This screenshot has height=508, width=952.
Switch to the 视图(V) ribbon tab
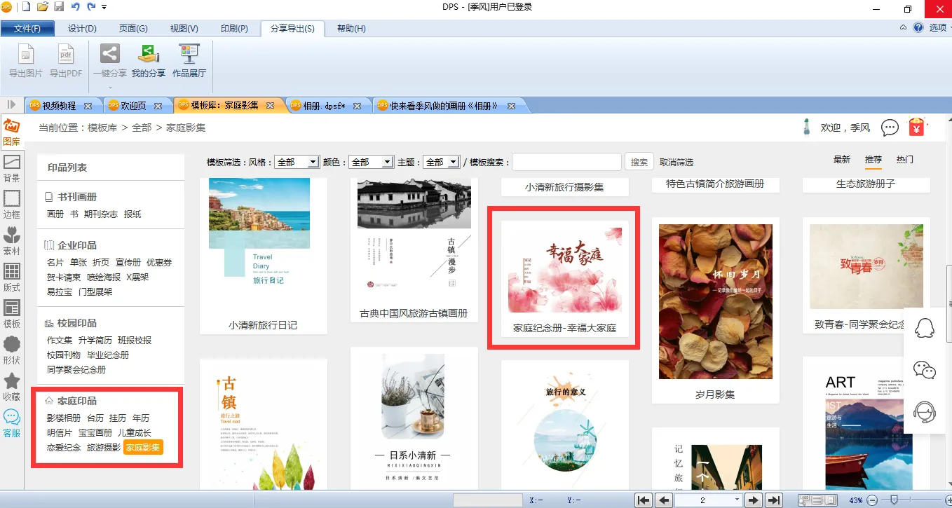[184, 29]
